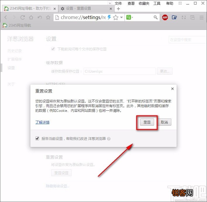Open the 2345网址导航 bookmark bar item
Viewport: 207px width, 202px height.
tap(17, 25)
